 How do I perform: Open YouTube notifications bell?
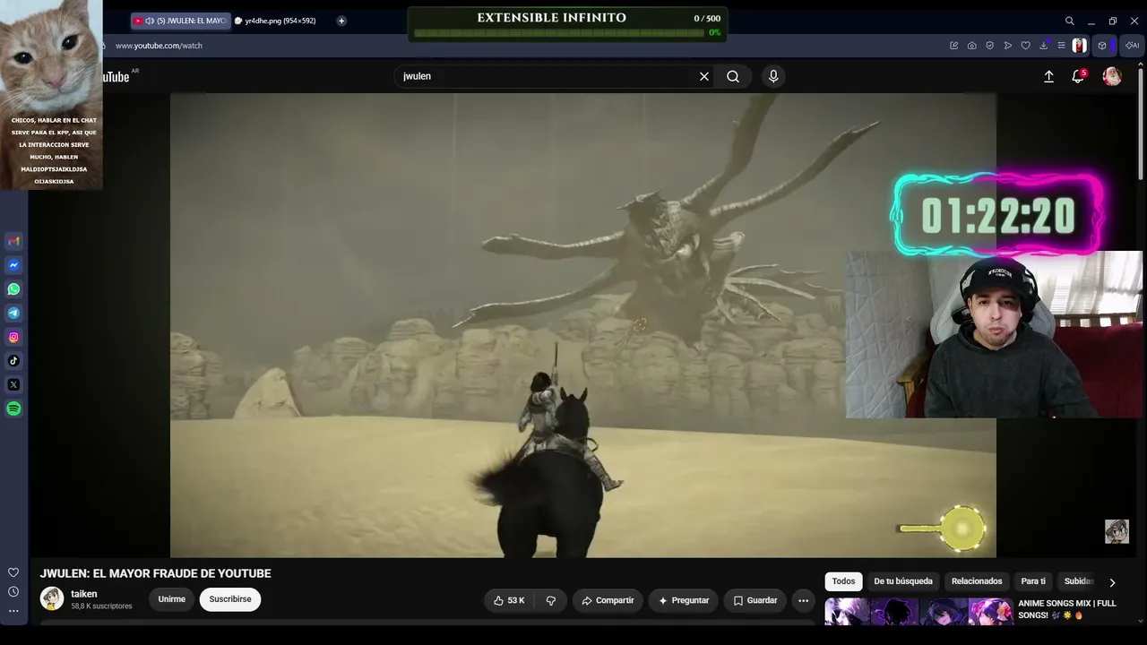pos(1078,76)
